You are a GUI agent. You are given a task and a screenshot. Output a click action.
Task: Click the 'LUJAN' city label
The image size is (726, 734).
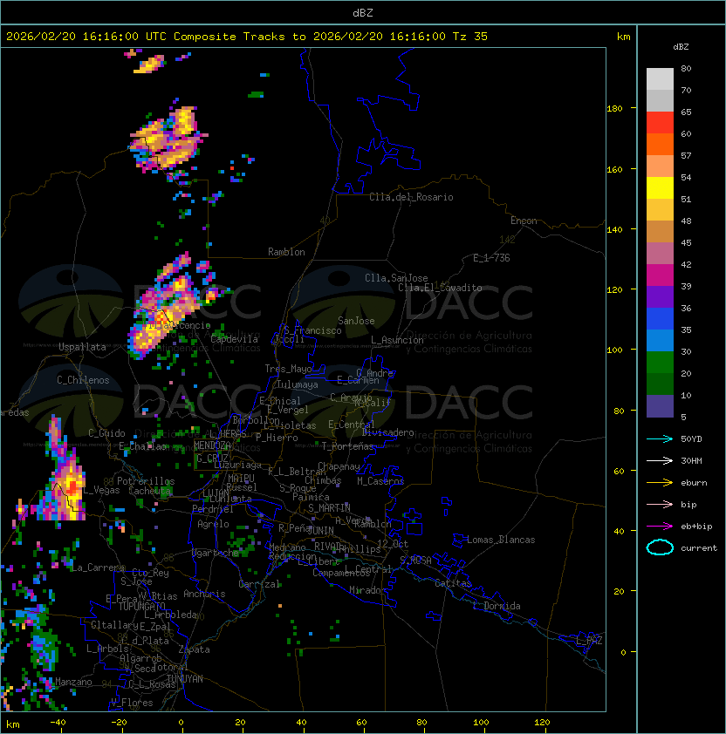[216, 494]
